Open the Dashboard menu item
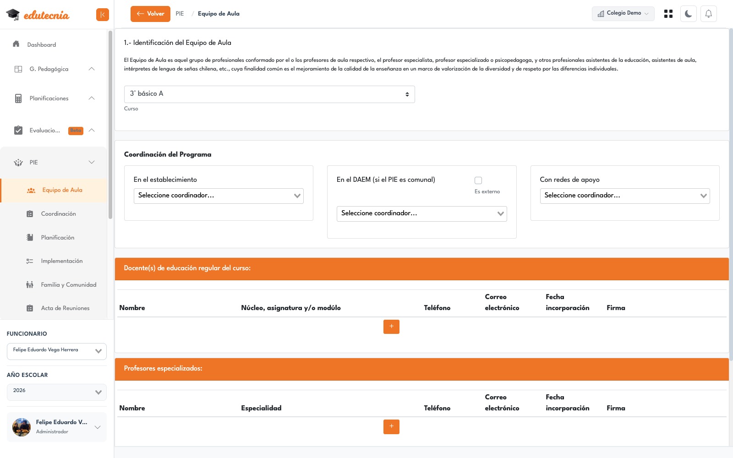The height and width of the screenshot is (458, 733). click(54, 44)
